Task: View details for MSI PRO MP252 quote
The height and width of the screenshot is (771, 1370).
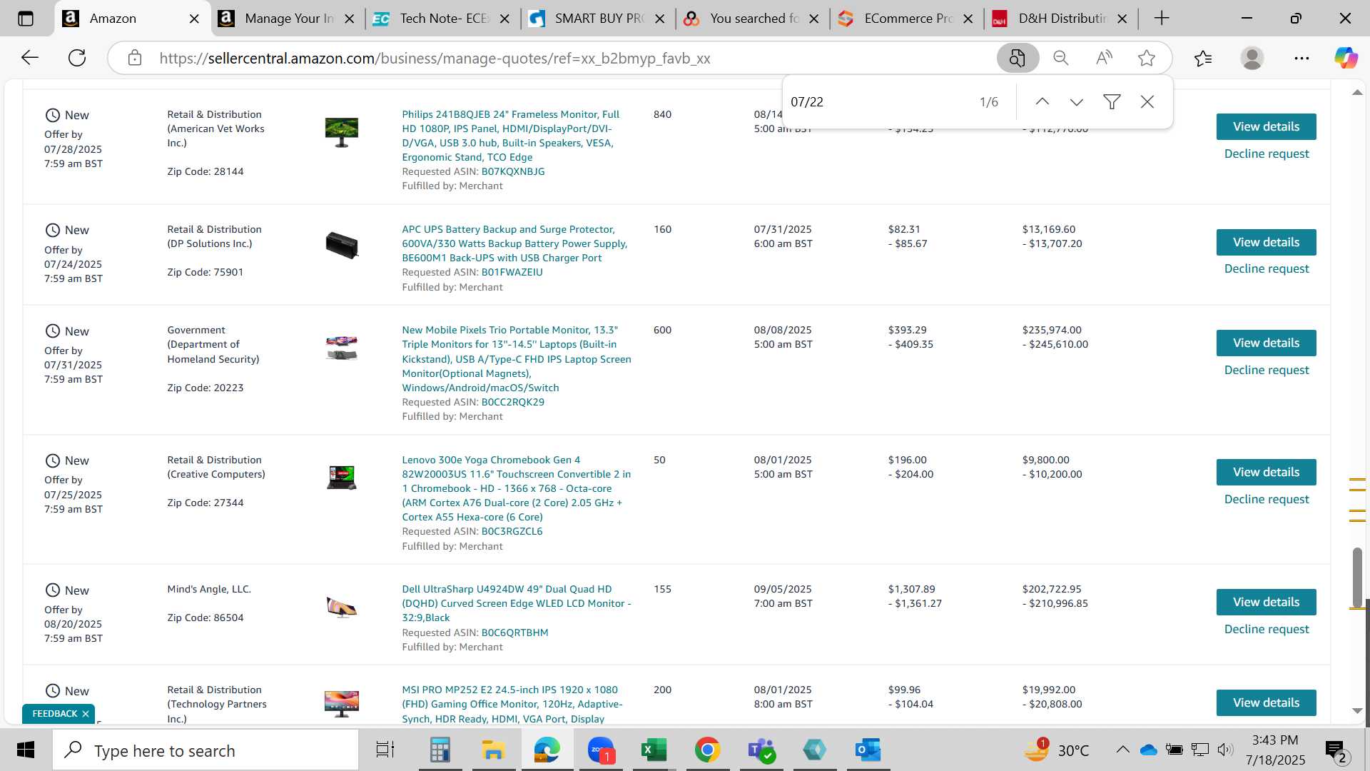Action: (x=1266, y=702)
